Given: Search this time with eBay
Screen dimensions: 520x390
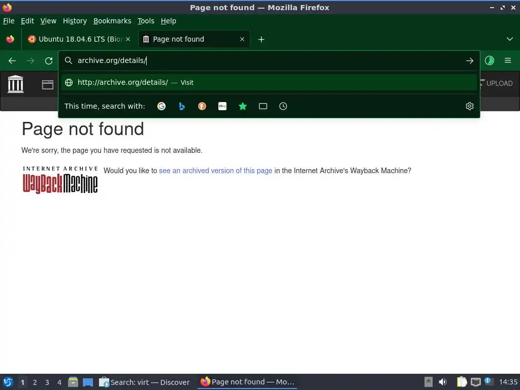Looking at the screenshot, I should click(x=222, y=106).
